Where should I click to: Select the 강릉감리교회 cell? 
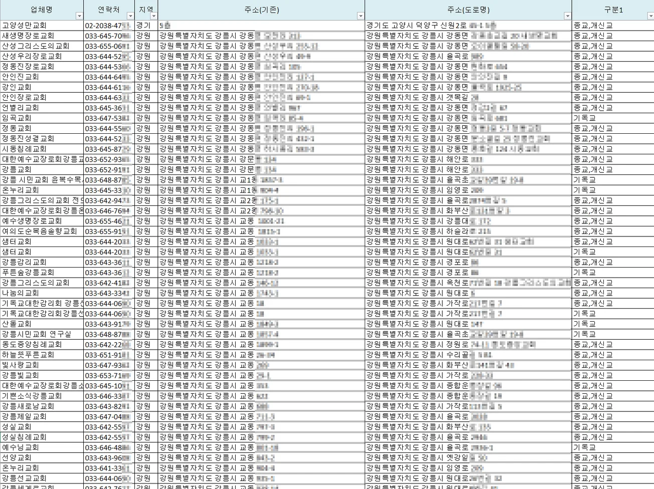[x=42, y=262]
